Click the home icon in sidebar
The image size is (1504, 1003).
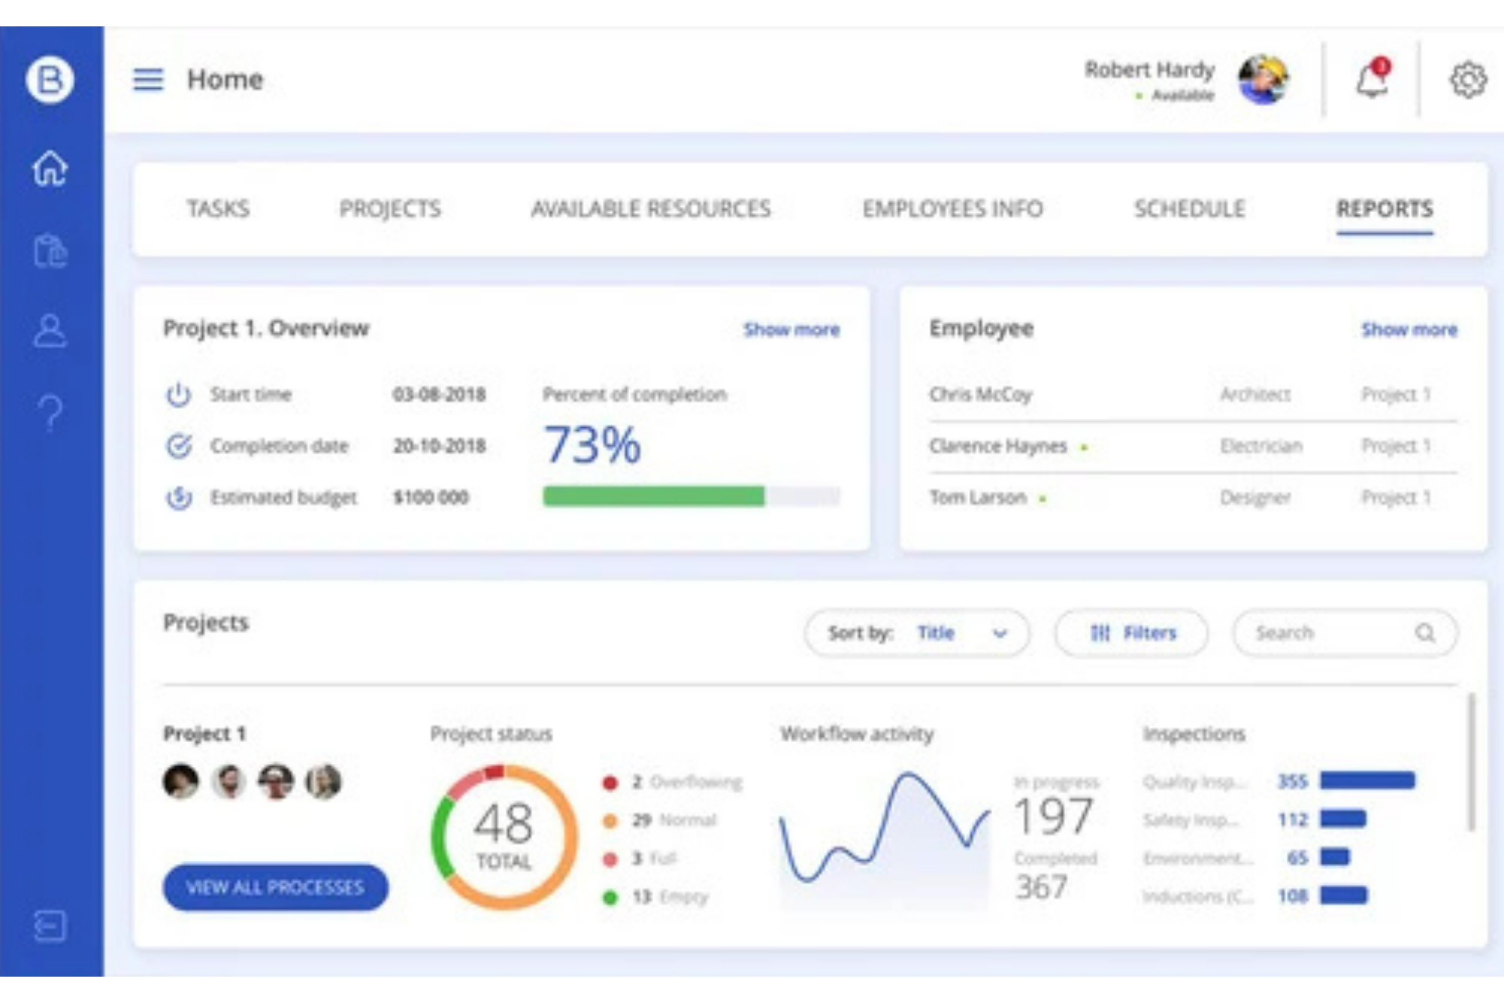[50, 168]
